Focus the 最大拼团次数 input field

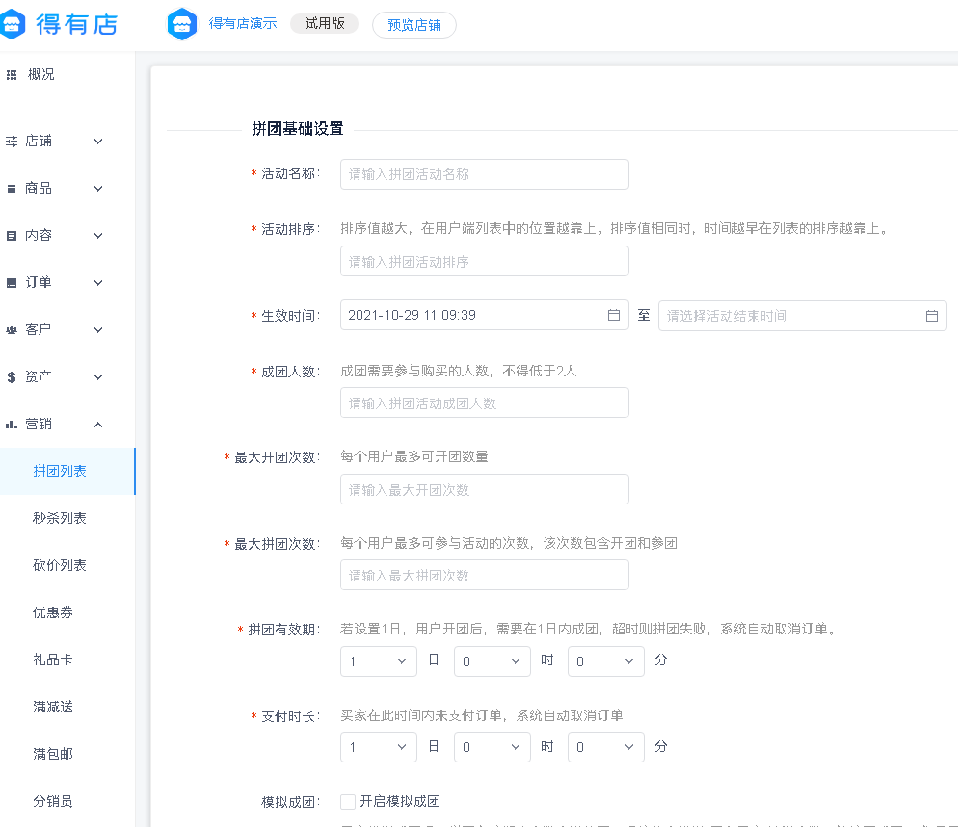(485, 575)
